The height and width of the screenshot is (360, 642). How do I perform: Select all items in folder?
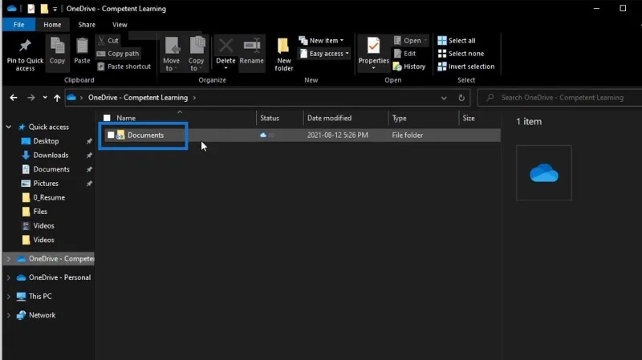click(457, 41)
